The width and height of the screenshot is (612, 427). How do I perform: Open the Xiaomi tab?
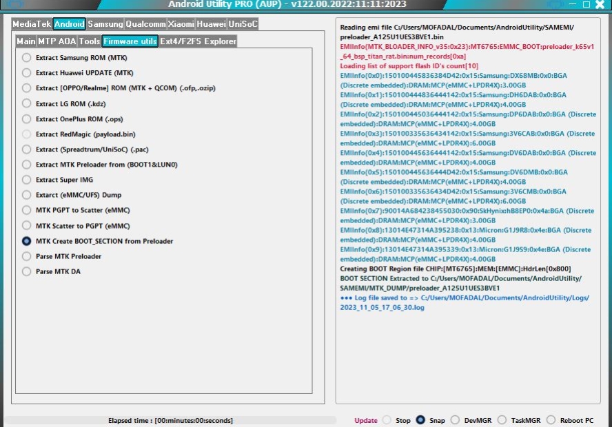181,24
